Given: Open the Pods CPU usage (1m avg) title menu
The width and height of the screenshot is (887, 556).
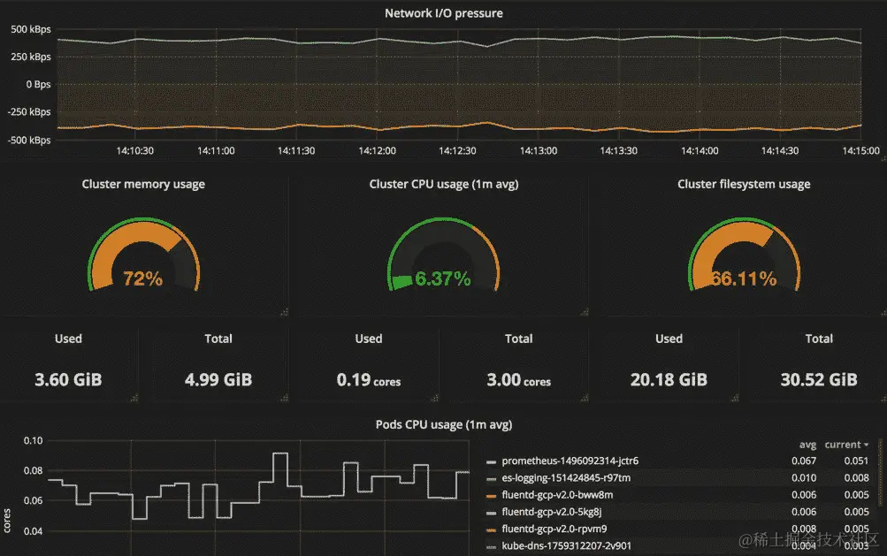Looking at the screenshot, I should click(444, 424).
